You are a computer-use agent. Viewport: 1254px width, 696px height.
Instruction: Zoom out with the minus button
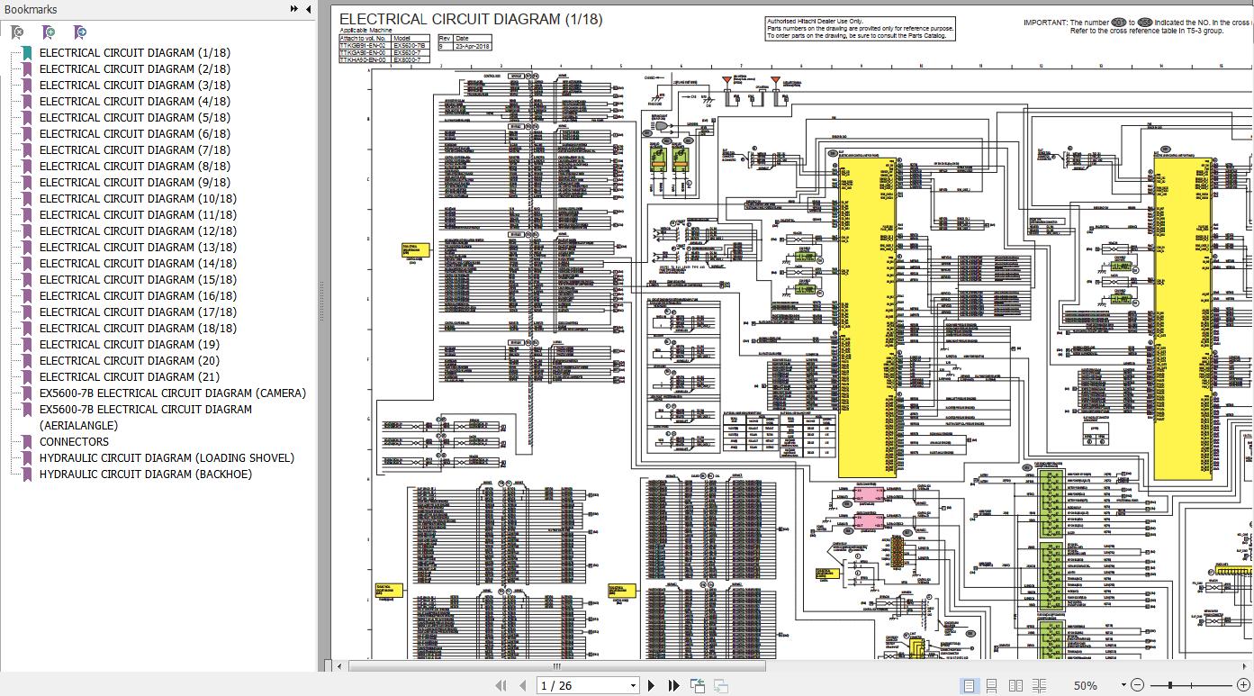pyautogui.click(x=1137, y=685)
